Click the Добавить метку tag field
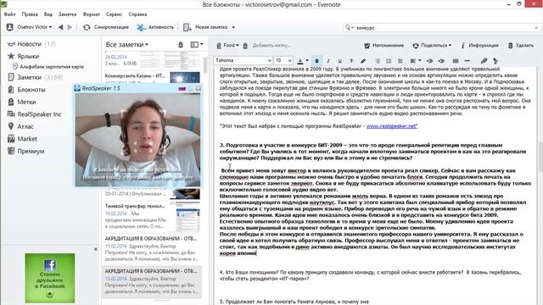 point(271,45)
